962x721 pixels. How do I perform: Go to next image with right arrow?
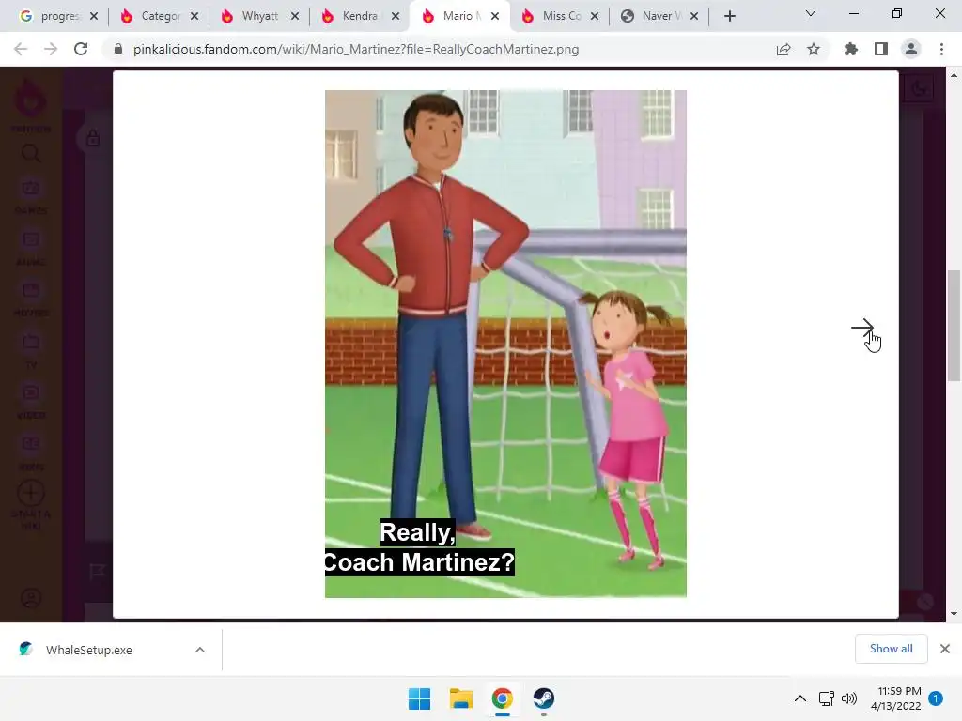862,328
